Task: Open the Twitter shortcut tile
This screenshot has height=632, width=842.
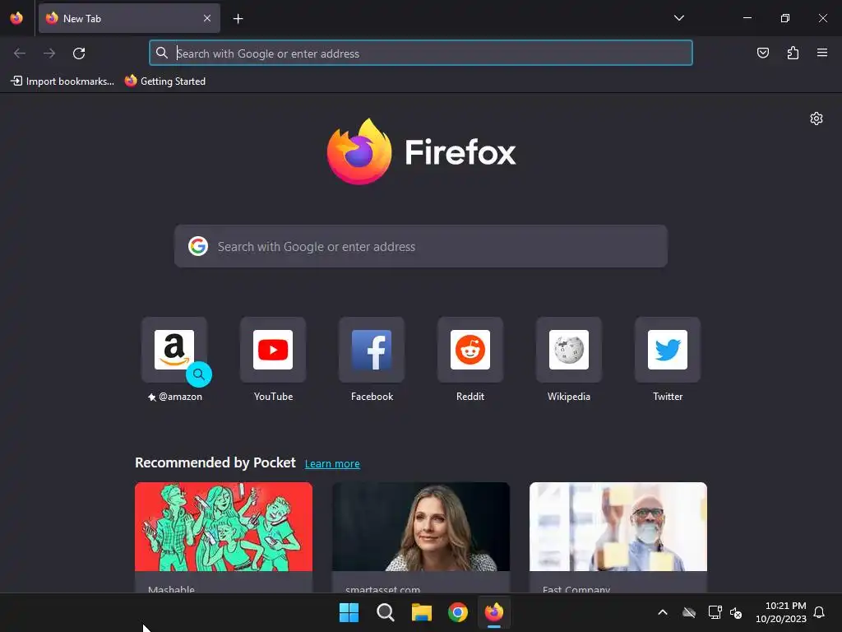Action: [x=668, y=350]
